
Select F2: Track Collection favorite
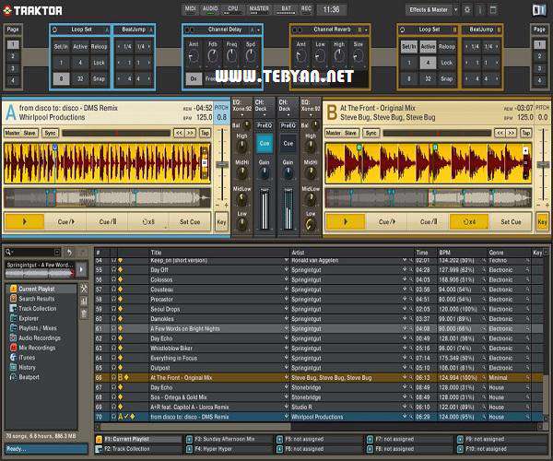click(x=139, y=449)
